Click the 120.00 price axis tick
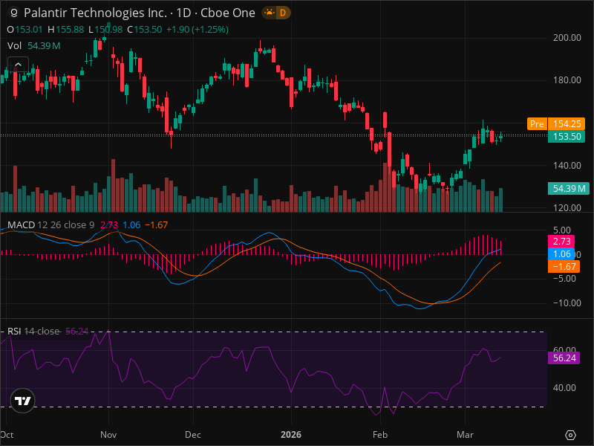This screenshot has width=594, height=446. coord(567,208)
